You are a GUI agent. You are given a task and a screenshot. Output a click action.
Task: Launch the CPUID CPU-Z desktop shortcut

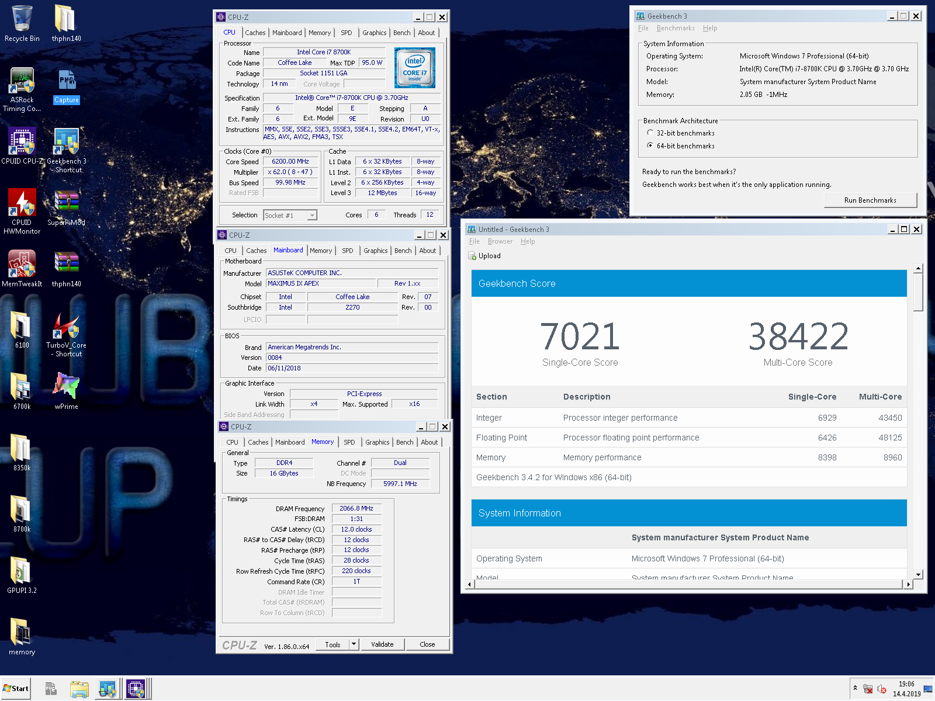click(x=22, y=146)
